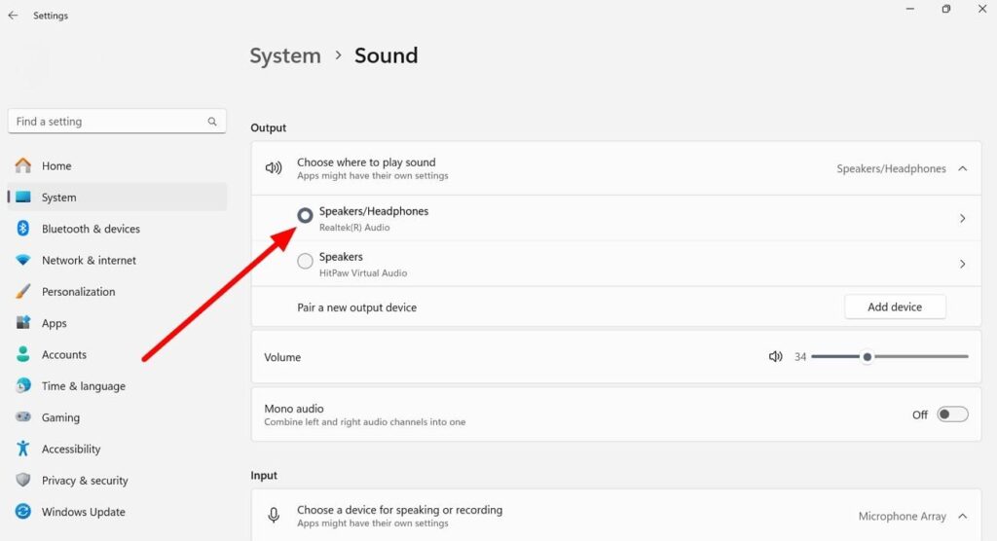Click the Network wifi icon
The height and width of the screenshot is (541, 997).
23,260
